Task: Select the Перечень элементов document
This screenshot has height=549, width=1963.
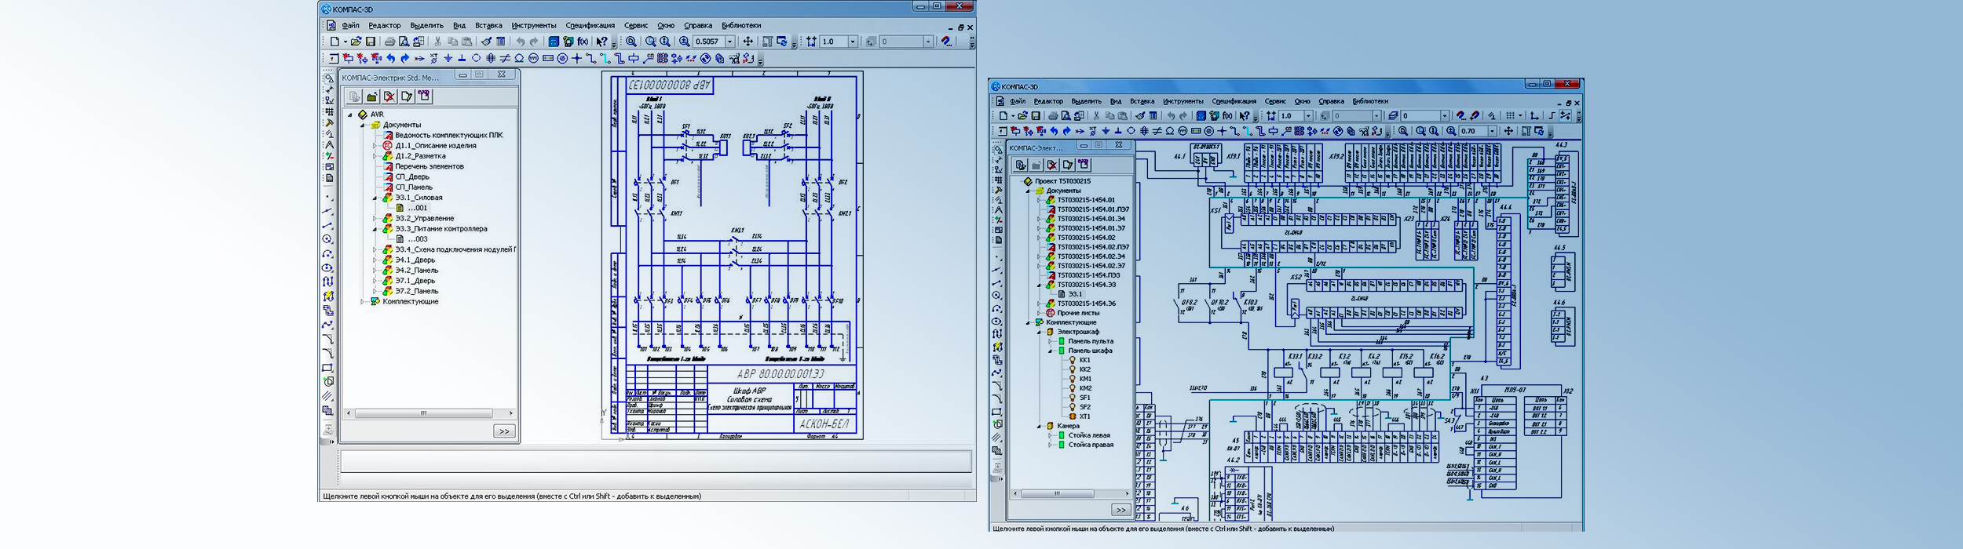Action: click(429, 166)
